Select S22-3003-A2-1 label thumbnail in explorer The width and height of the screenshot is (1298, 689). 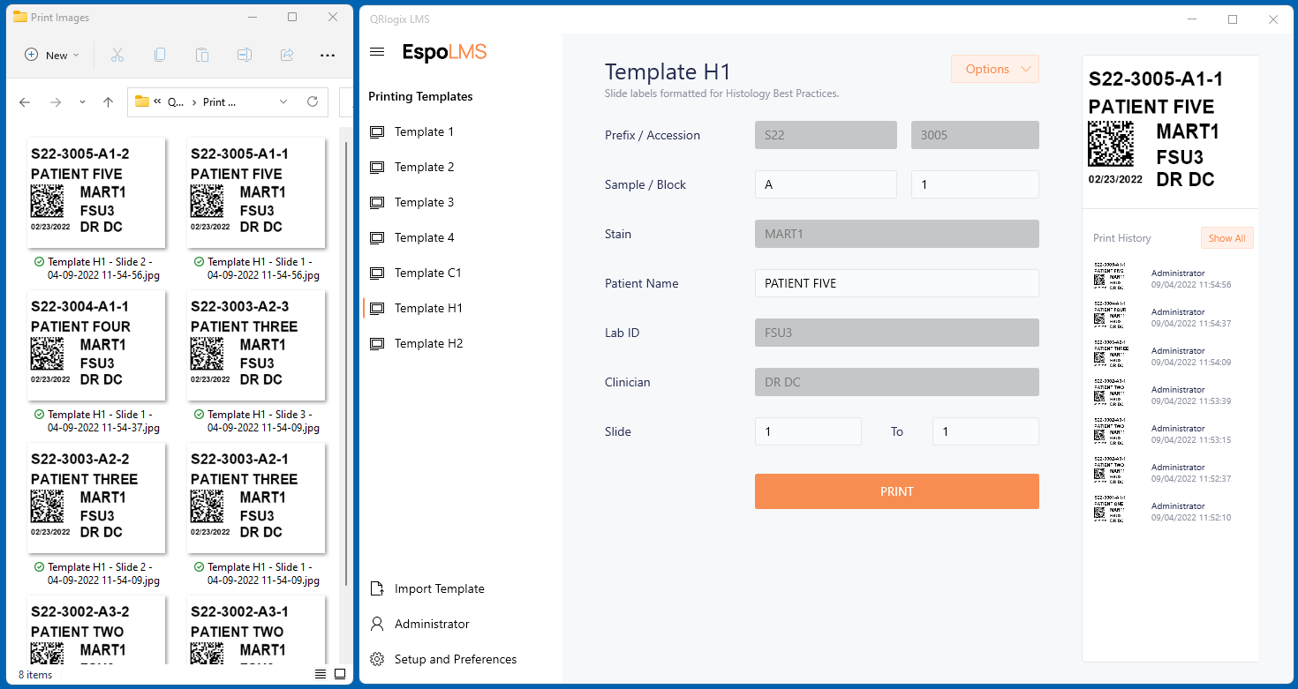(x=256, y=498)
